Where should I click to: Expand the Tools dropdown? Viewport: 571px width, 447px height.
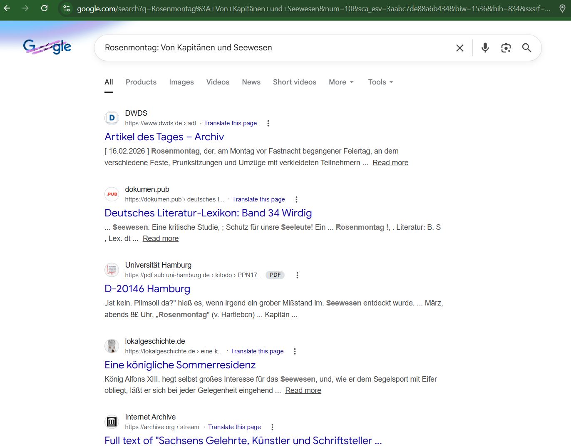pos(380,82)
